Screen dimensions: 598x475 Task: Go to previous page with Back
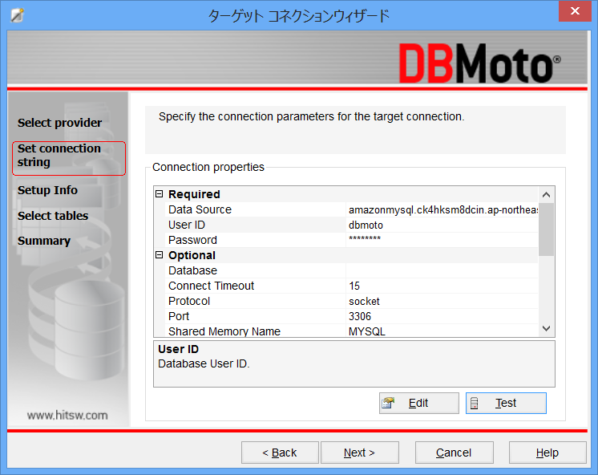click(280, 453)
